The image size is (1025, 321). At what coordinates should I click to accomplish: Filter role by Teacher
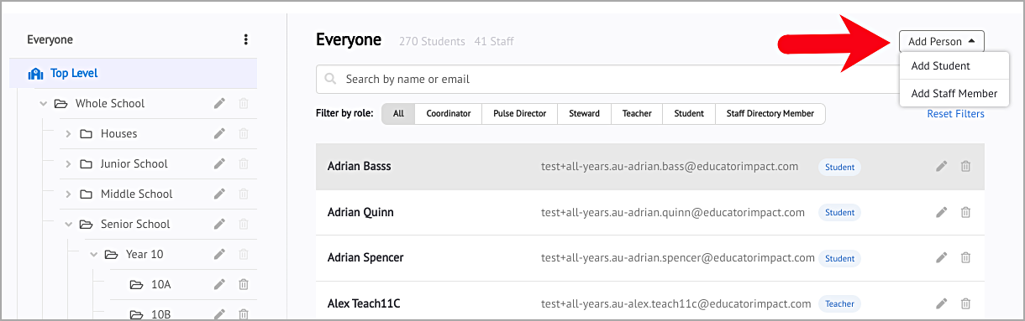pos(637,114)
